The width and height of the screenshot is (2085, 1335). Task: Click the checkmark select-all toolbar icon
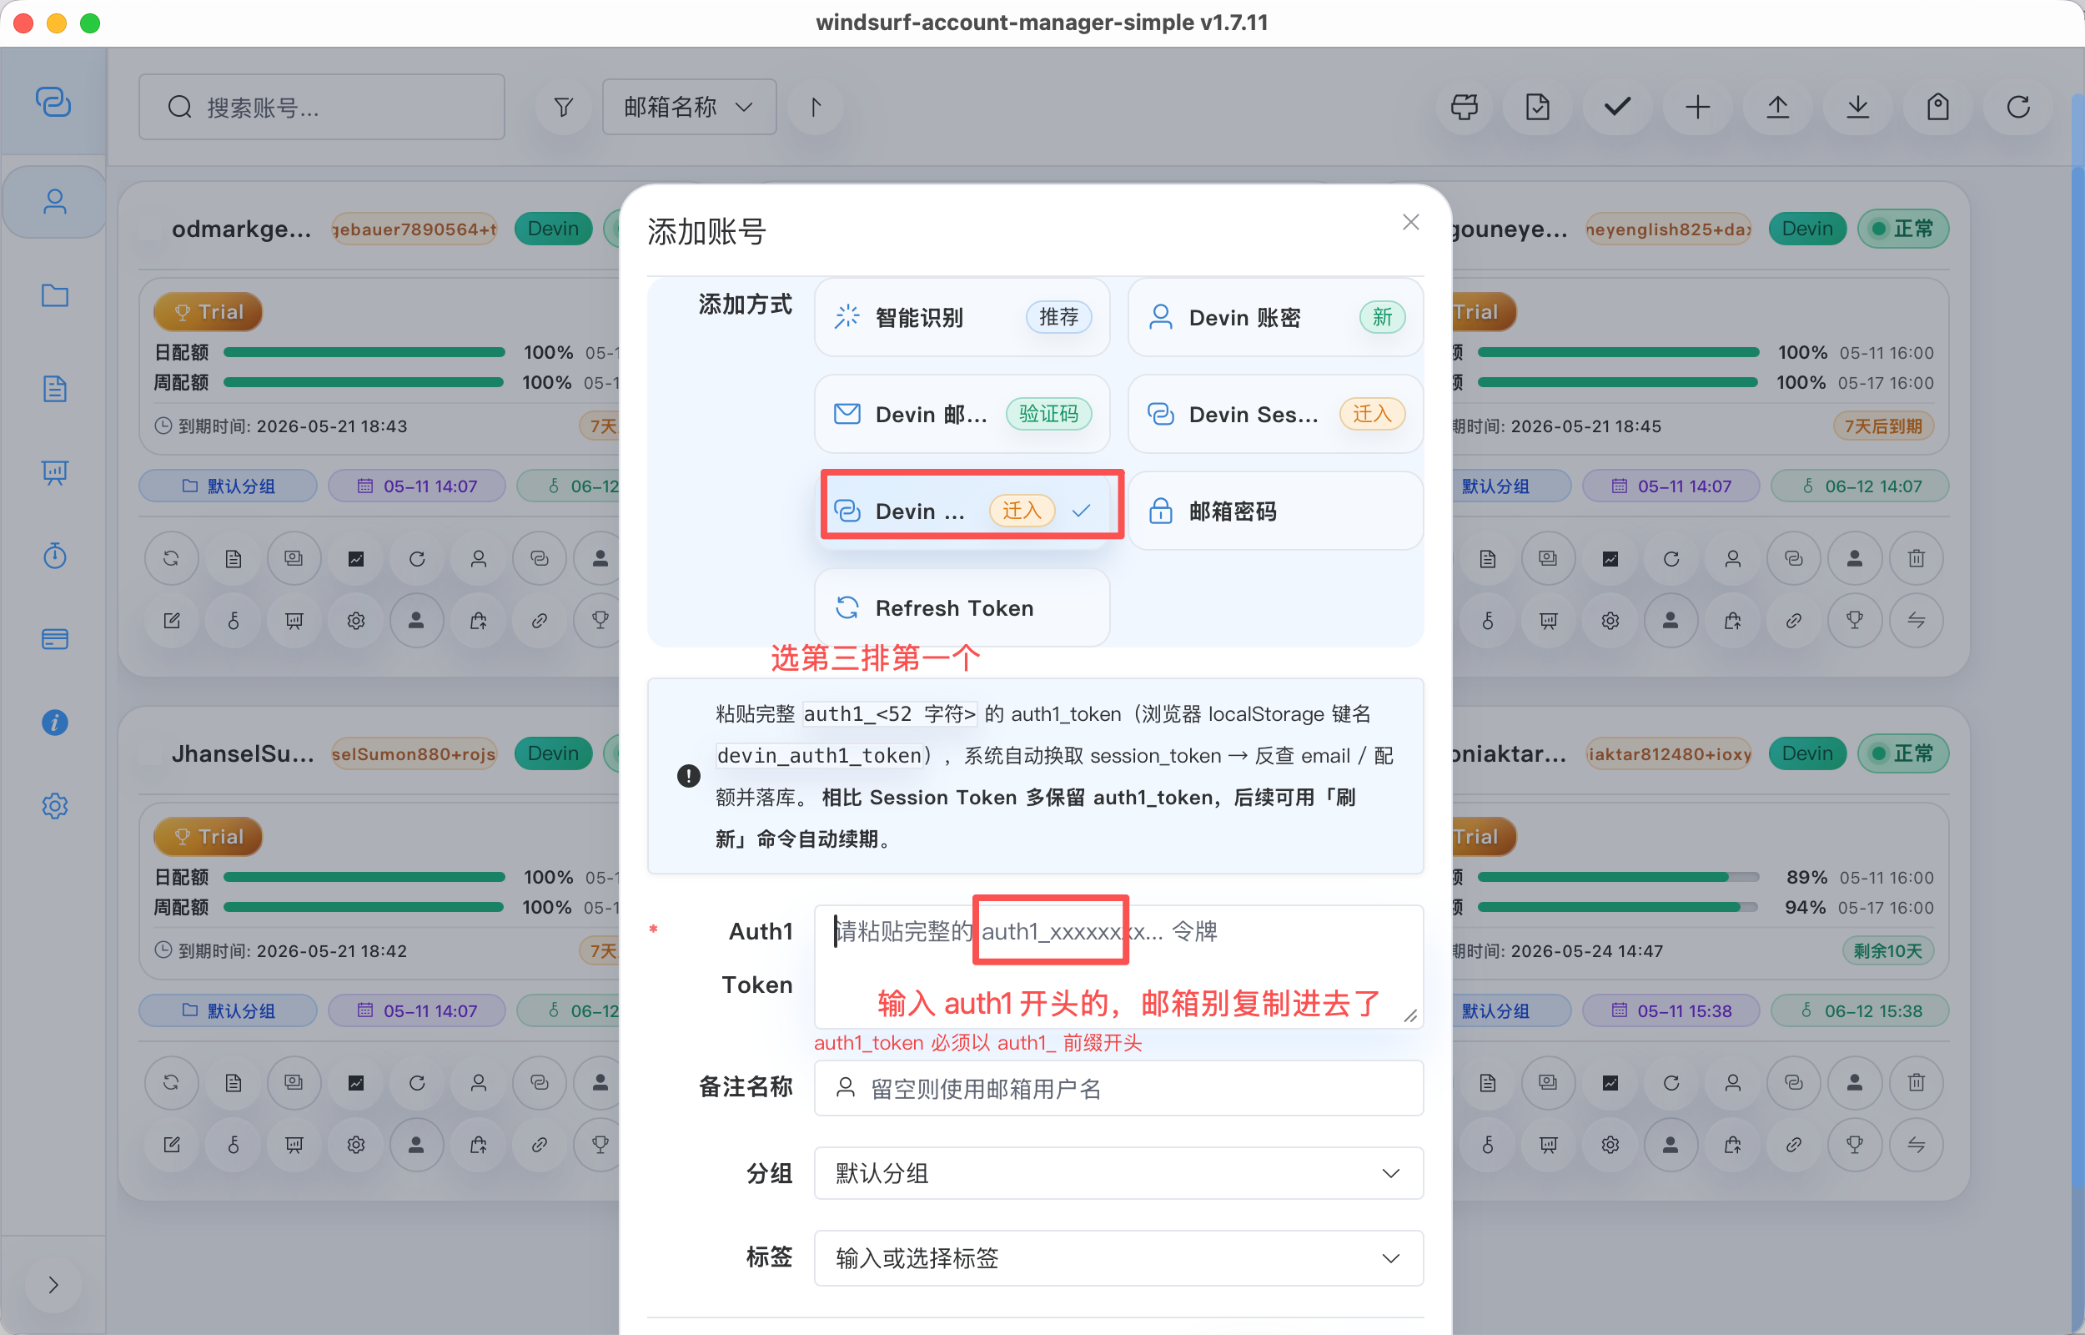pyautogui.click(x=1616, y=107)
